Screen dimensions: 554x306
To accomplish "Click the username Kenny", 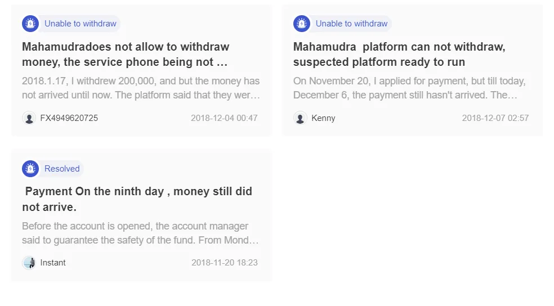I will pyautogui.click(x=323, y=118).
